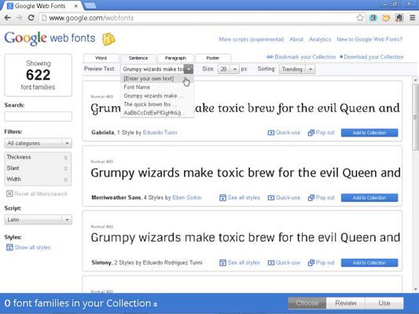Reload the page with the refresh icon
This screenshot has height=314, width=419.
[31, 18]
